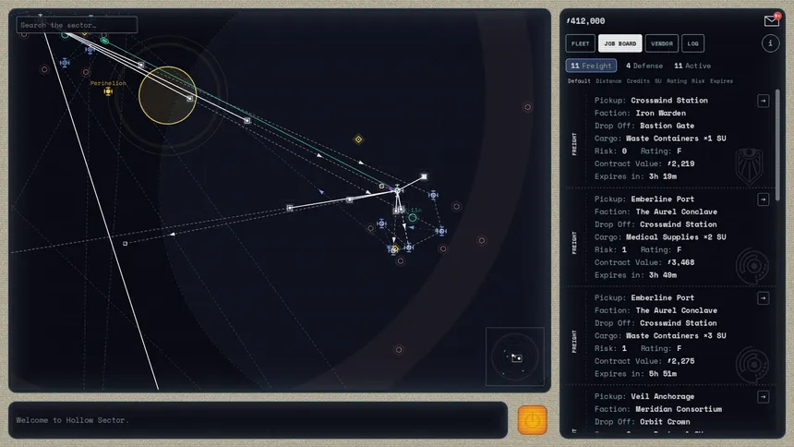Sort jobs by Expires

tap(721, 81)
